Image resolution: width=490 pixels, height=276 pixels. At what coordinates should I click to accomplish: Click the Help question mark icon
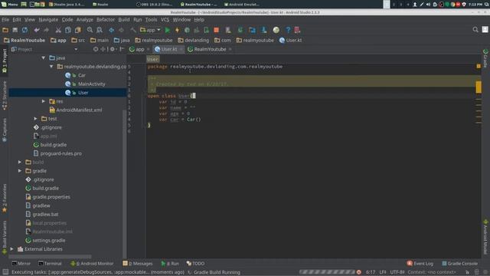(x=288, y=30)
